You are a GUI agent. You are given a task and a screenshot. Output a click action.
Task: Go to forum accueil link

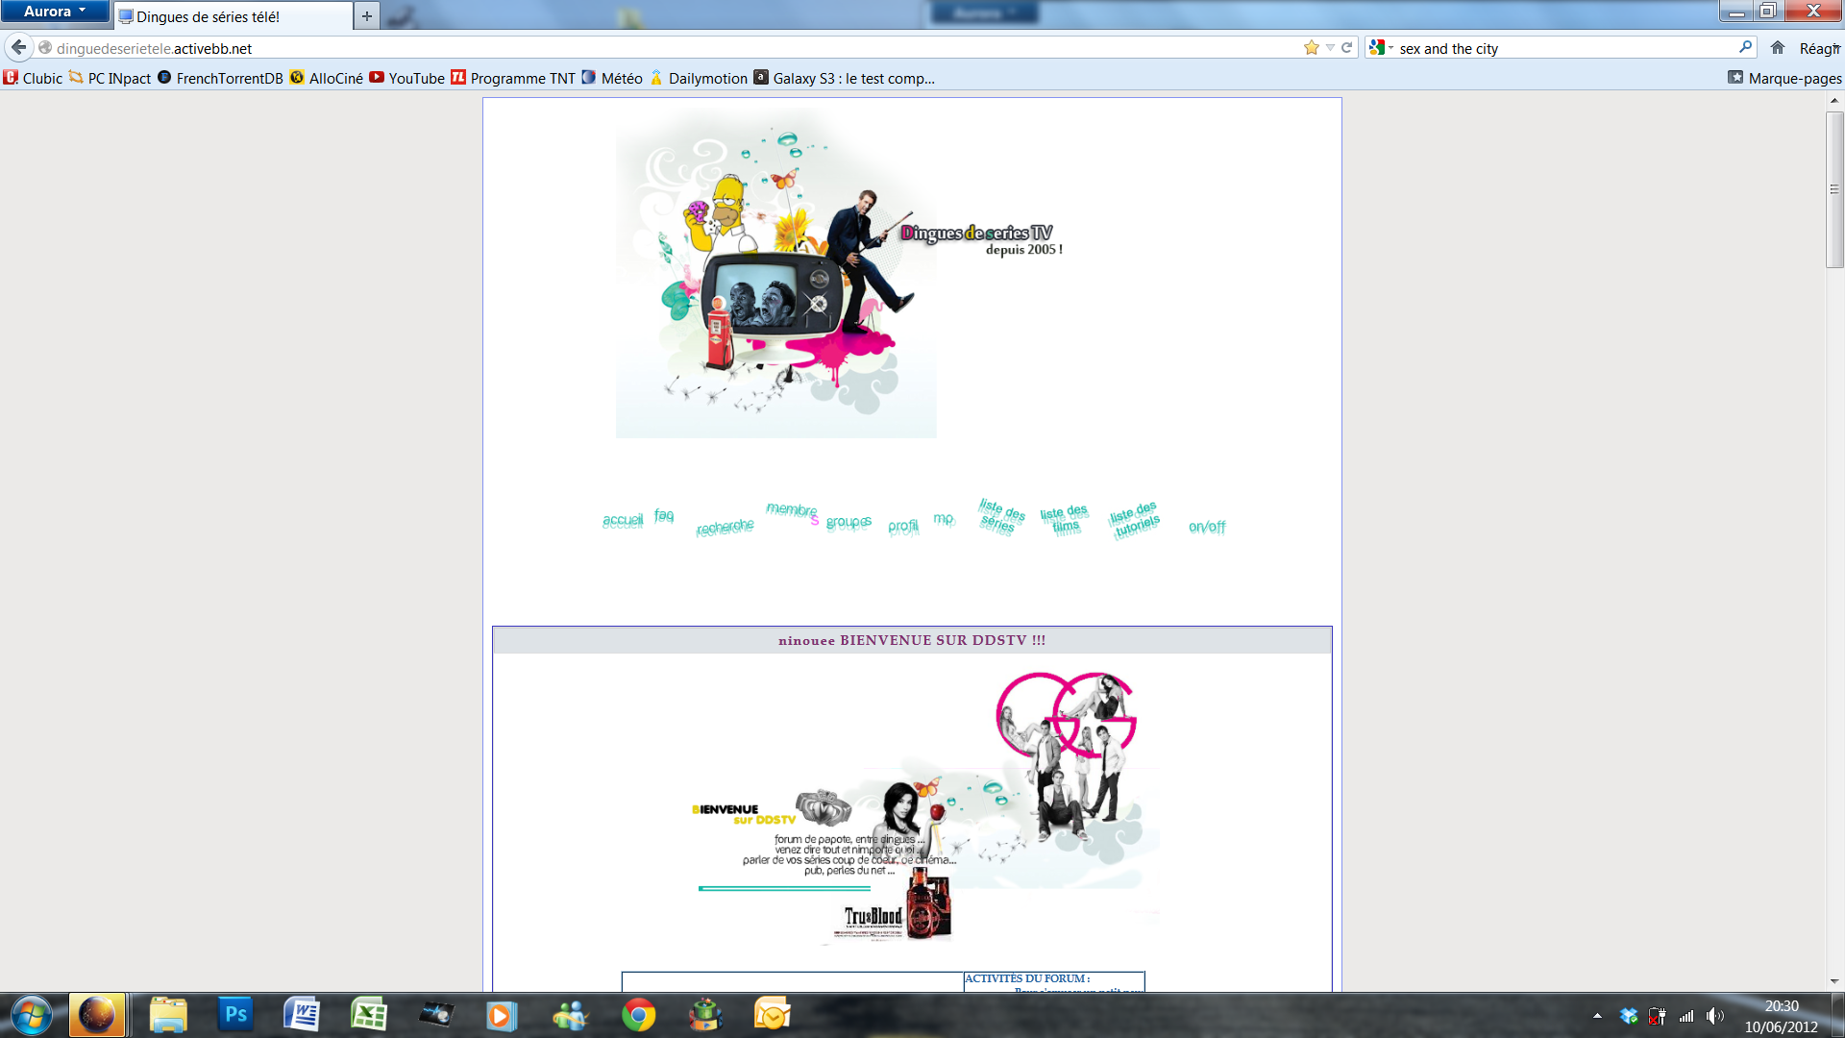(623, 520)
